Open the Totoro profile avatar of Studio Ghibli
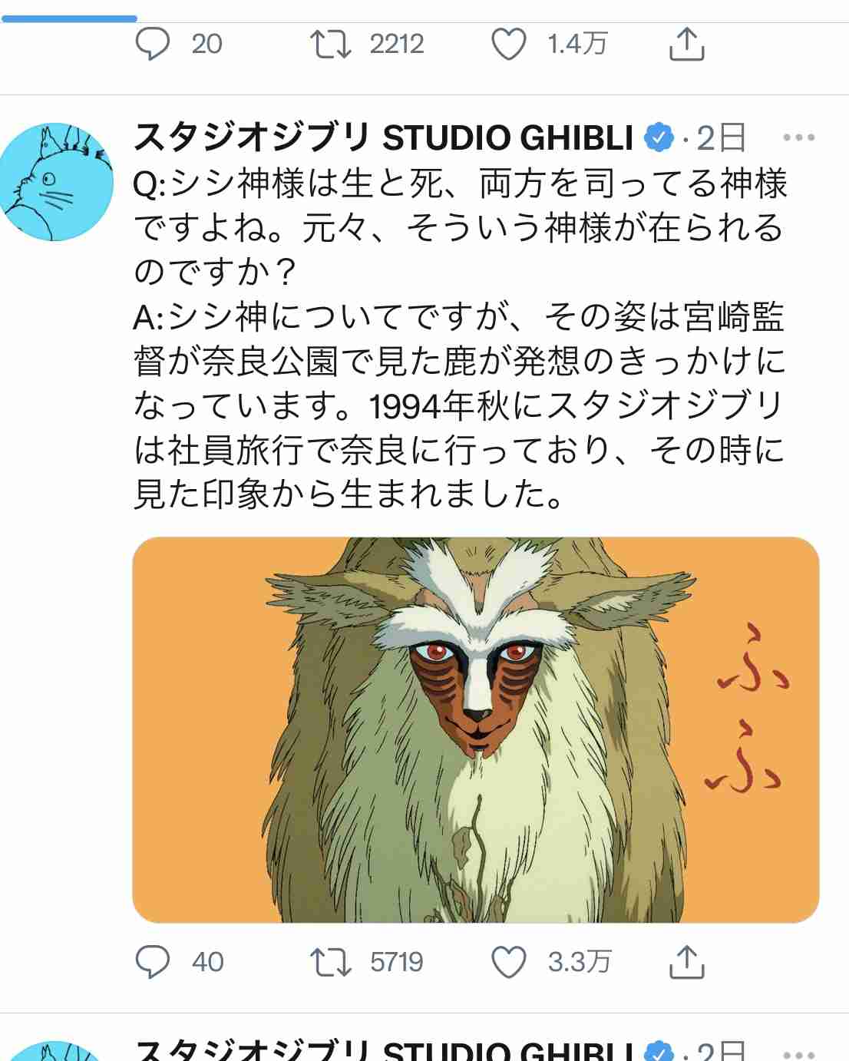Image resolution: width=849 pixels, height=1061 pixels. pyautogui.click(x=57, y=182)
